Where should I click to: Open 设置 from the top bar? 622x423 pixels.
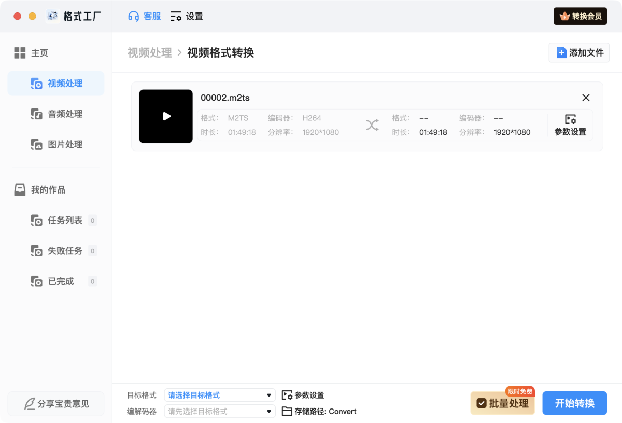187,16
